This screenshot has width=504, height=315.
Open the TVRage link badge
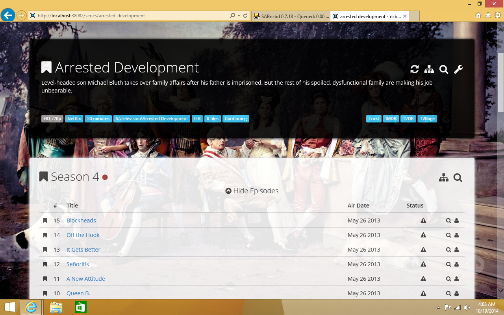coord(427,119)
